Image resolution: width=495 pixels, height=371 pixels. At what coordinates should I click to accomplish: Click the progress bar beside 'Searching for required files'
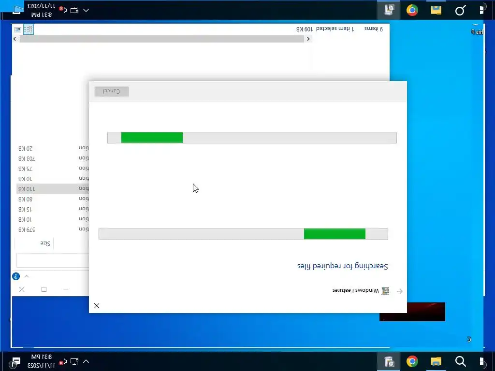[243, 234]
